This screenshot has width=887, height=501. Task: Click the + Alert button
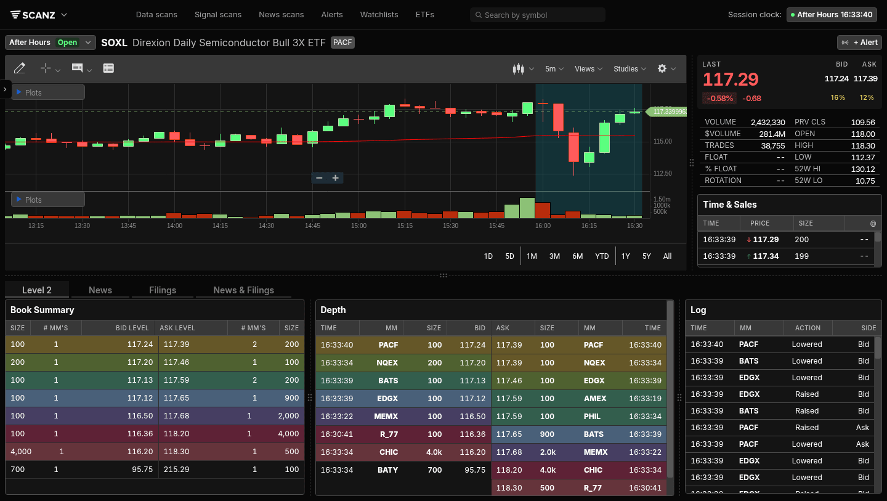tap(859, 43)
